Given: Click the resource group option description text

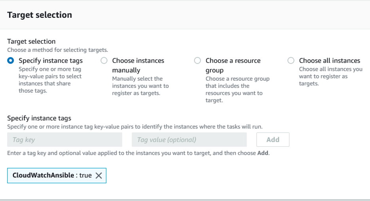Looking at the screenshot, I should coord(237,89).
